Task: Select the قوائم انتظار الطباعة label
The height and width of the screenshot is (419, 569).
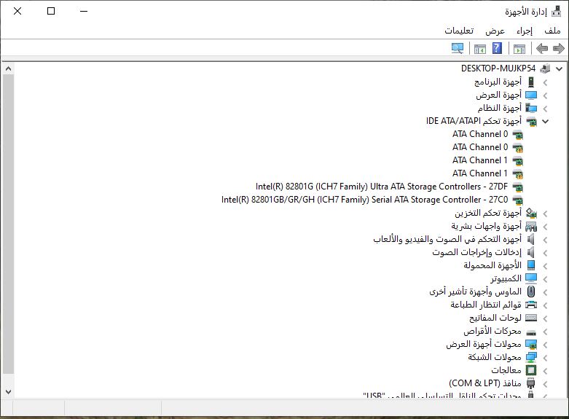Action: point(486,305)
